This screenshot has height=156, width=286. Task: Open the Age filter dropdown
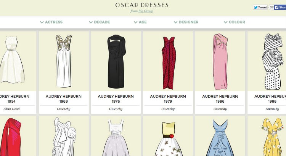coord(140,22)
